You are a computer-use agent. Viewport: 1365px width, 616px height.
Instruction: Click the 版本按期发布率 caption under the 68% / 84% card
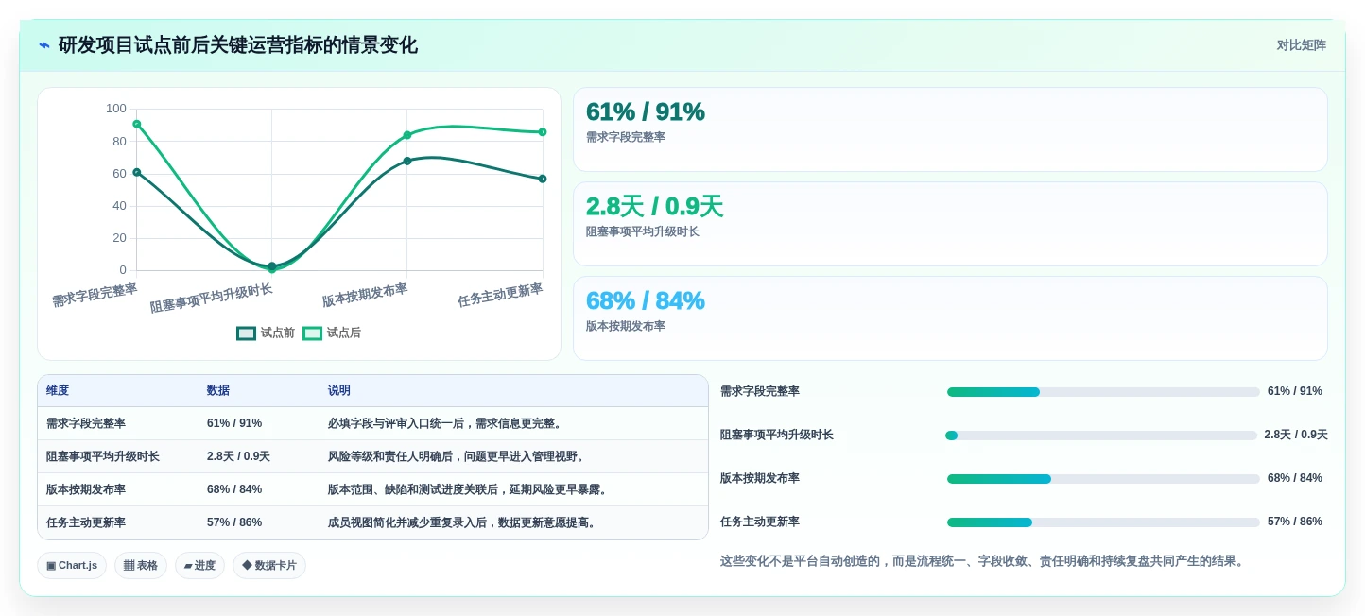coord(626,327)
